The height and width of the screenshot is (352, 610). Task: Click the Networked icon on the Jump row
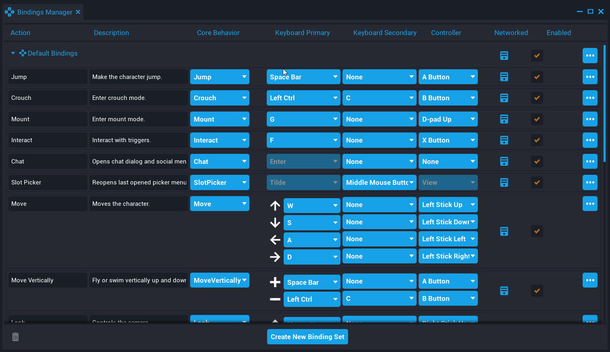click(504, 77)
